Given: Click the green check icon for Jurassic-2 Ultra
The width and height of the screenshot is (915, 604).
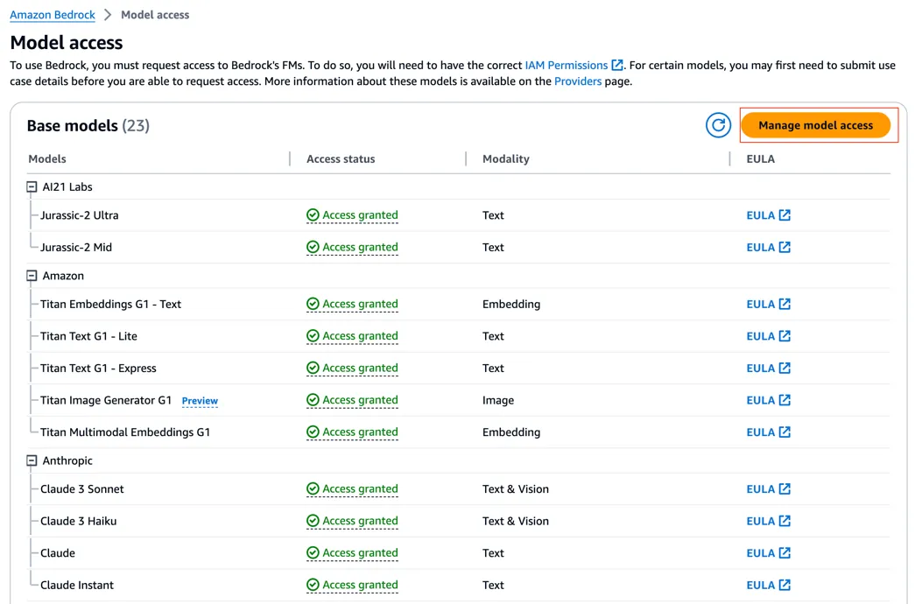Looking at the screenshot, I should point(313,215).
